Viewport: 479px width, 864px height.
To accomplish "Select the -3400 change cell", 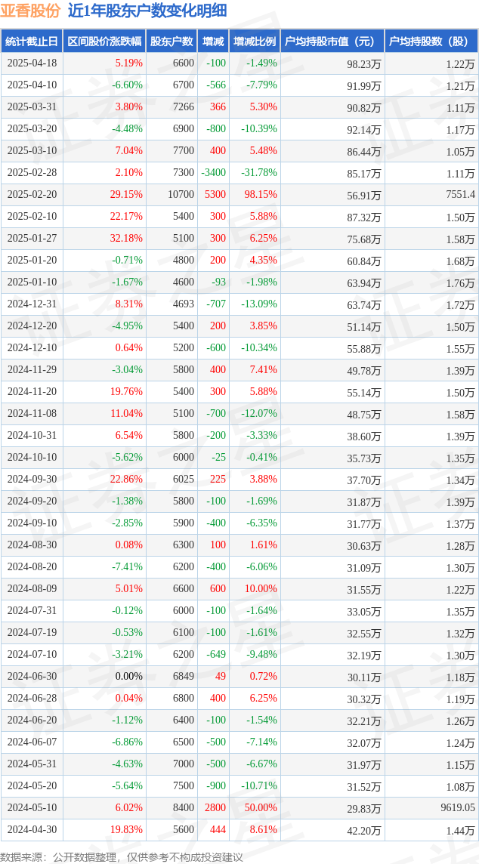I will (214, 172).
